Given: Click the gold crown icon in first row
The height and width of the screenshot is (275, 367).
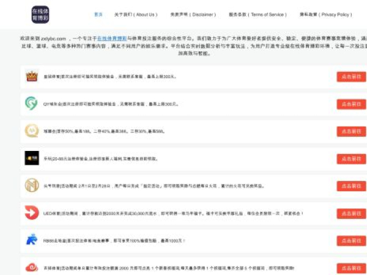Looking at the screenshot, I should tap(32, 76).
